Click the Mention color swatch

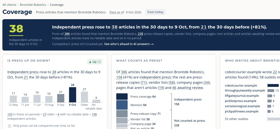[122, 105]
